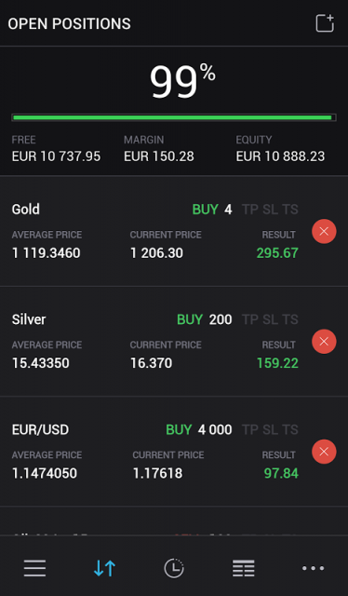
Task: Tap TP SL TS on EUR/USD row
Action: (x=270, y=430)
